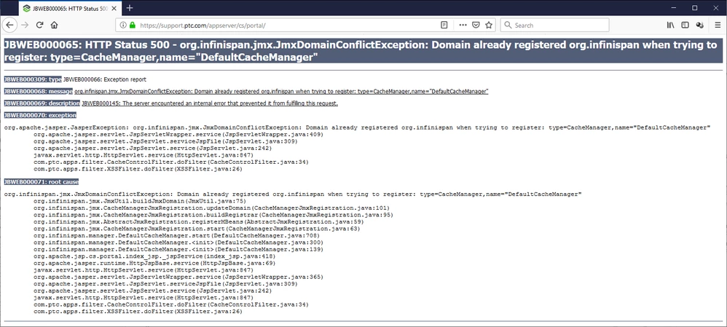Open the page actions three-dot menu
The width and height of the screenshot is (727, 327).
[x=463, y=25]
